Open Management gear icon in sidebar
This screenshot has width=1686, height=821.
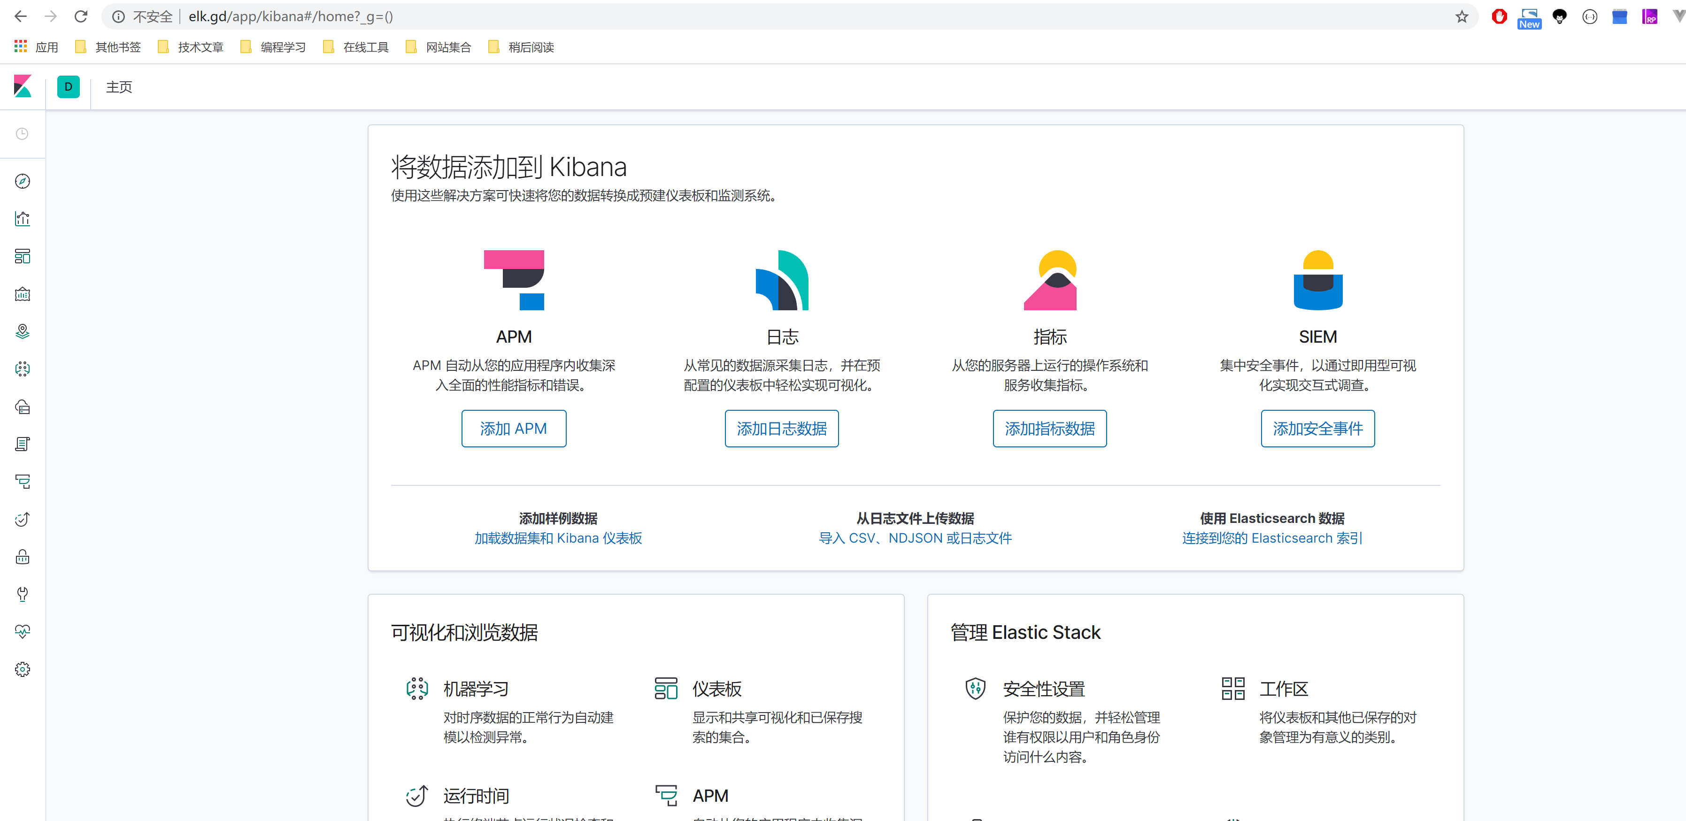click(x=22, y=669)
